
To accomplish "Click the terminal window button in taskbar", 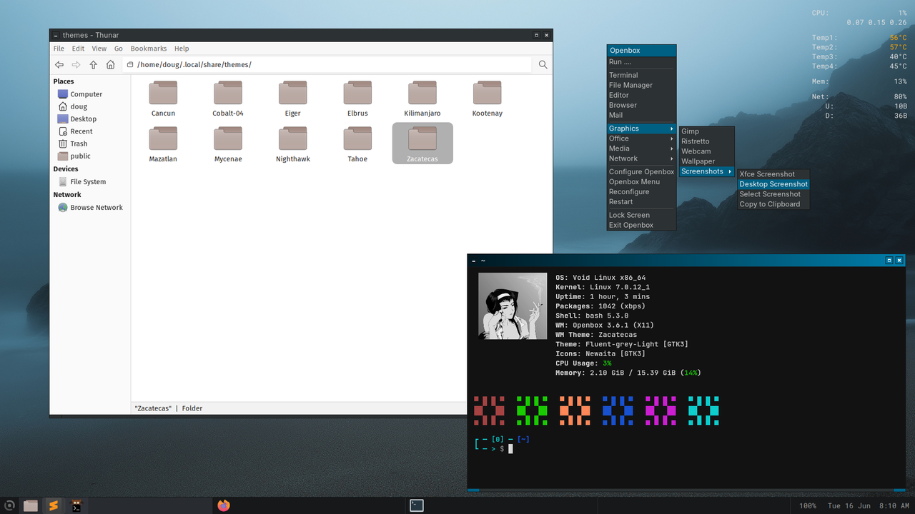I will click(417, 505).
